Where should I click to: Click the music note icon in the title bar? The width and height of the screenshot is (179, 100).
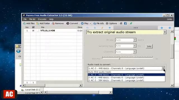(24, 15)
